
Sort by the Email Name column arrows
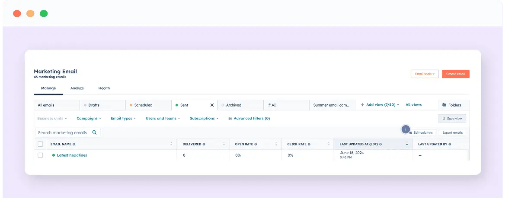tap(171, 144)
